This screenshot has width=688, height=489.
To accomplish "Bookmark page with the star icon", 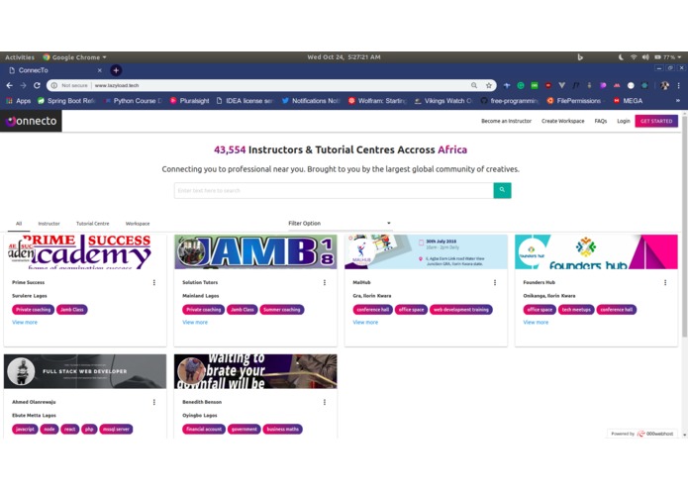I will point(488,85).
